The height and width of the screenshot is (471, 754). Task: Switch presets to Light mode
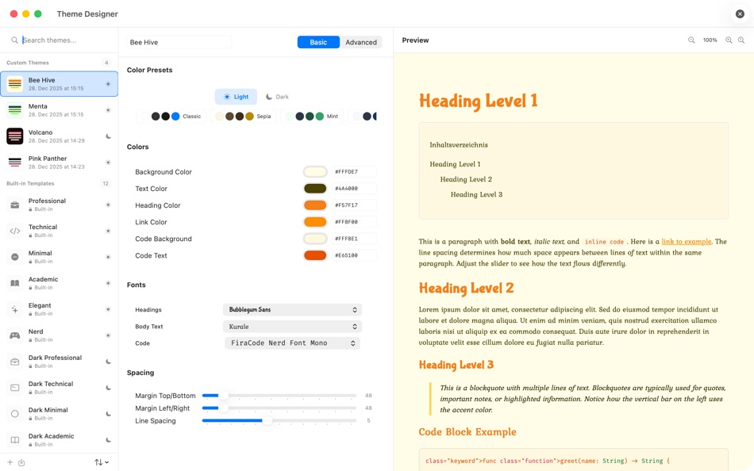(x=236, y=97)
